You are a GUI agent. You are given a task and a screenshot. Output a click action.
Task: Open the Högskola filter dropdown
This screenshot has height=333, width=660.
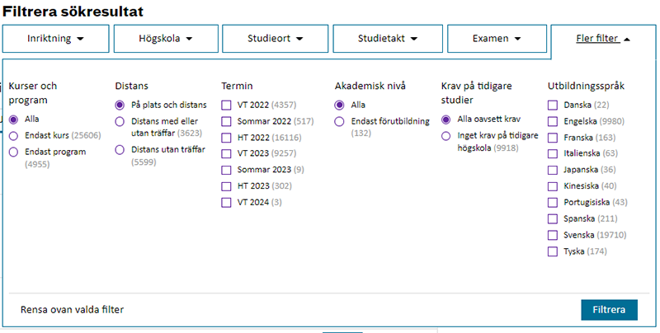point(166,39)
